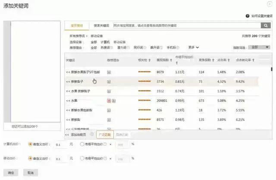Filter recommendations by 手机标
Viewport: 276px width, 180px height.
click(x=172, y=47)
